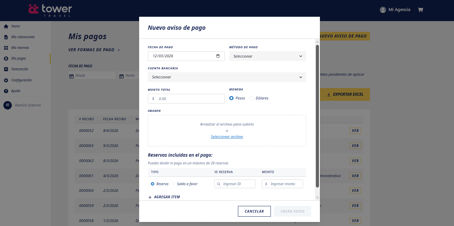Expand Ver formas de pago chevron
Viewport: 454px width, 226px height.
click(x=119, y=50)
